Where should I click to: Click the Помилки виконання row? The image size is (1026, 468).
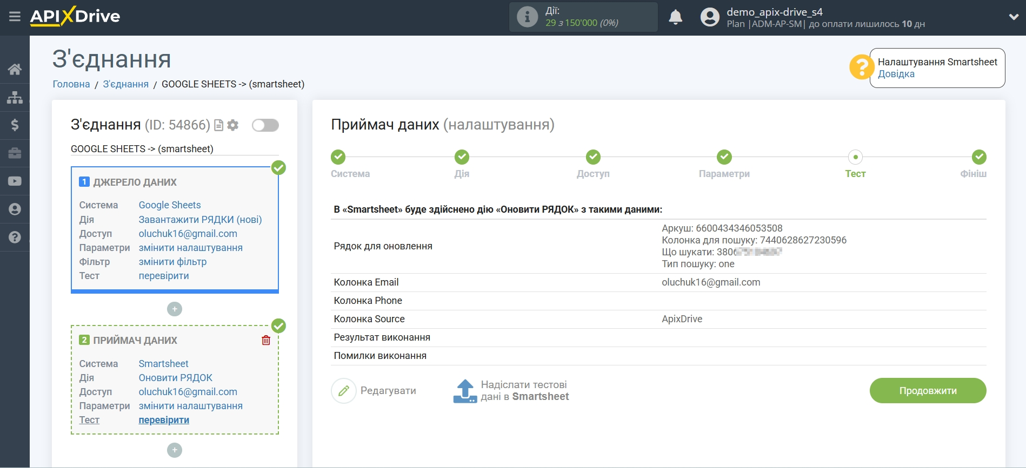pos(658,356)
